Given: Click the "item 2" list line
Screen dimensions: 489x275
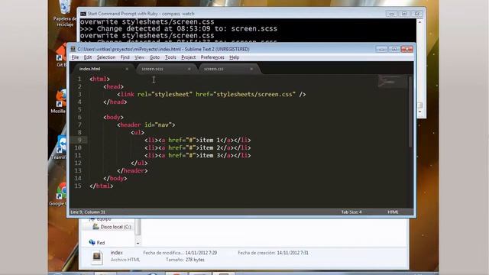Looking at the screenshot, I should coord(197,148).
